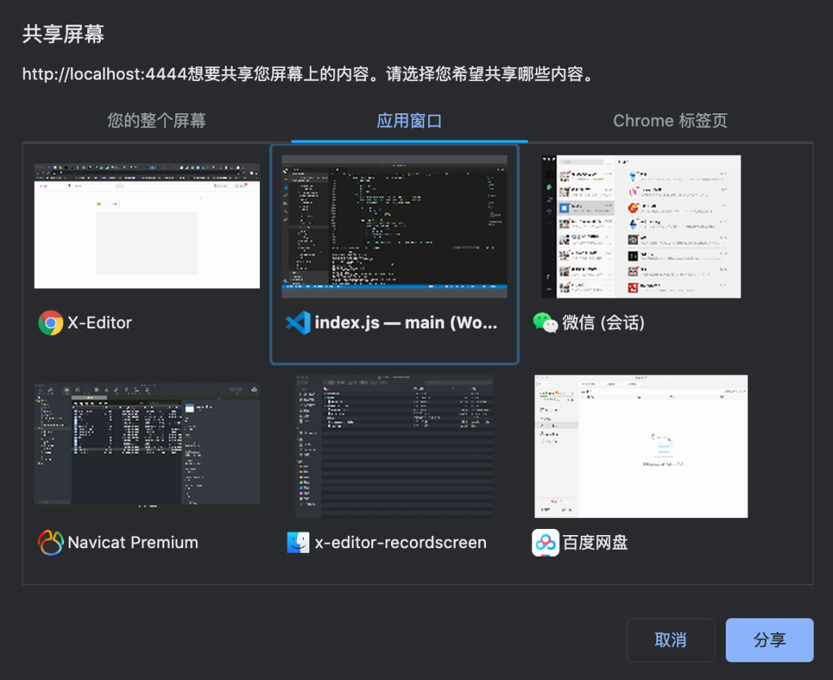Click the index.js — main (Wo... label
The height and width of the screenshot is (680, 833).
pyautogui.click(x=406, y=323)
